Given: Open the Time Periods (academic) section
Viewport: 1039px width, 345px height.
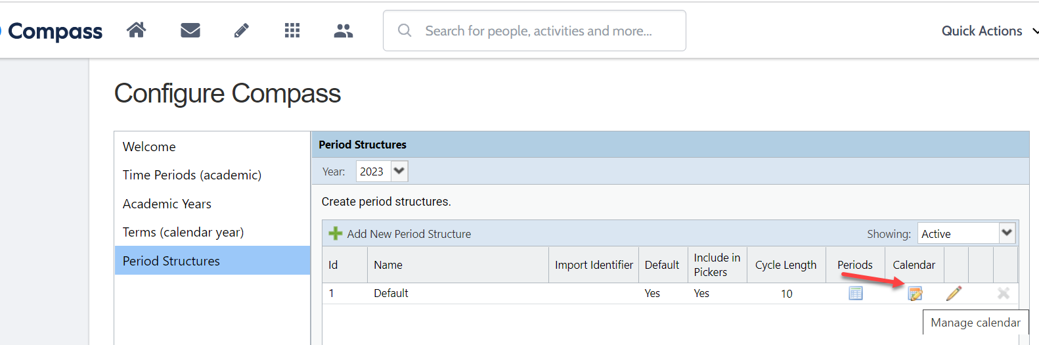Looking at the screenshot, I should point(192,175).
